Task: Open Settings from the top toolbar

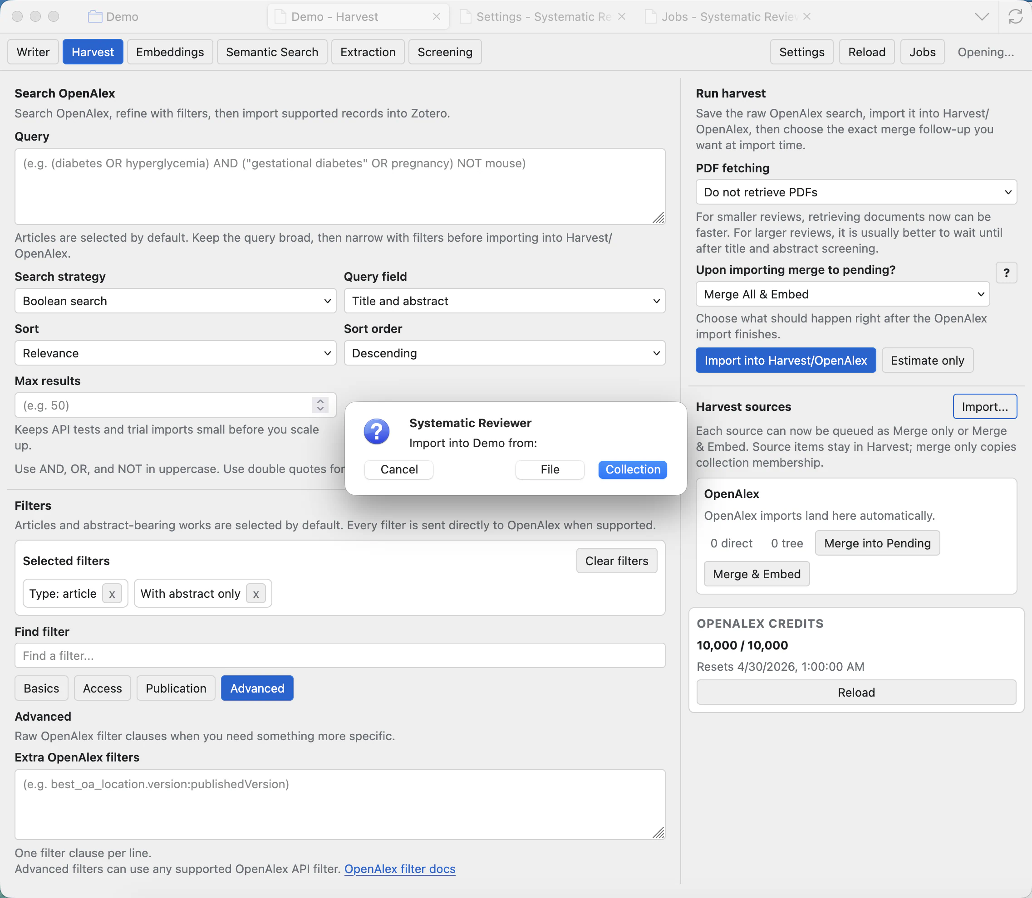Action: pos(802,52)
